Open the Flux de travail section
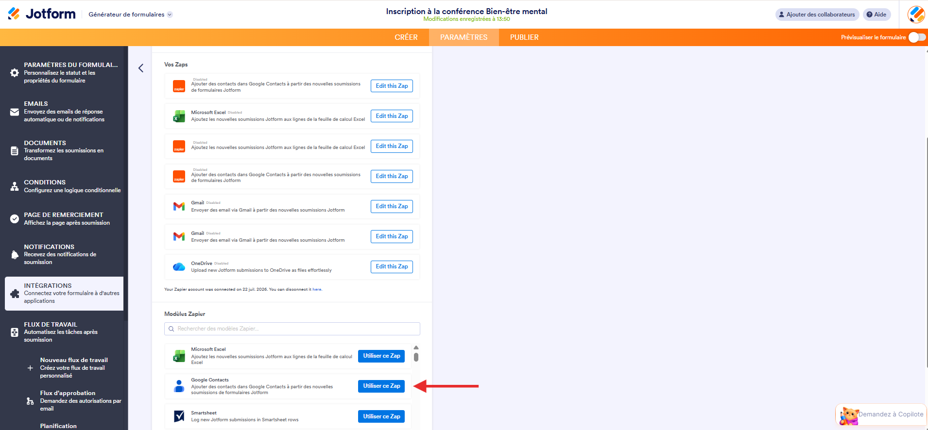 (64, 332)
